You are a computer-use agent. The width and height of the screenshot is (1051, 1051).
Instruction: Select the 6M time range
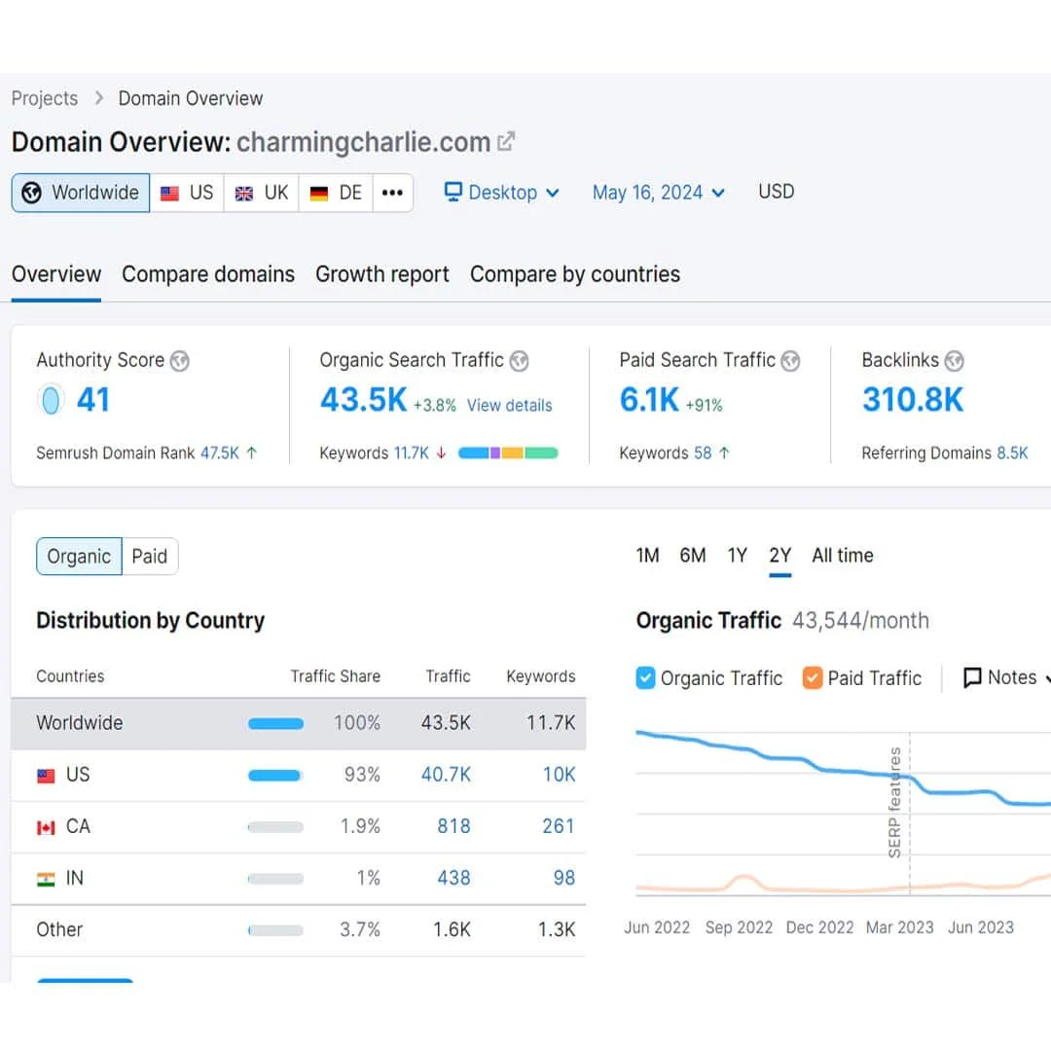[x=693, y=556]
